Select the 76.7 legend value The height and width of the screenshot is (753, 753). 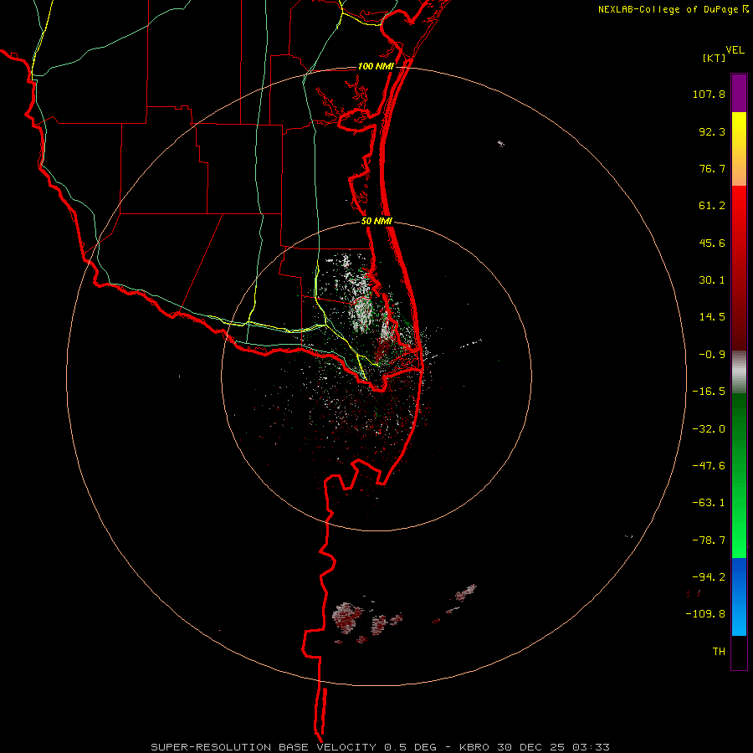(712, 168)
